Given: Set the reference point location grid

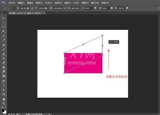Looking at the screenshot, I should click(x=14, y=8).
